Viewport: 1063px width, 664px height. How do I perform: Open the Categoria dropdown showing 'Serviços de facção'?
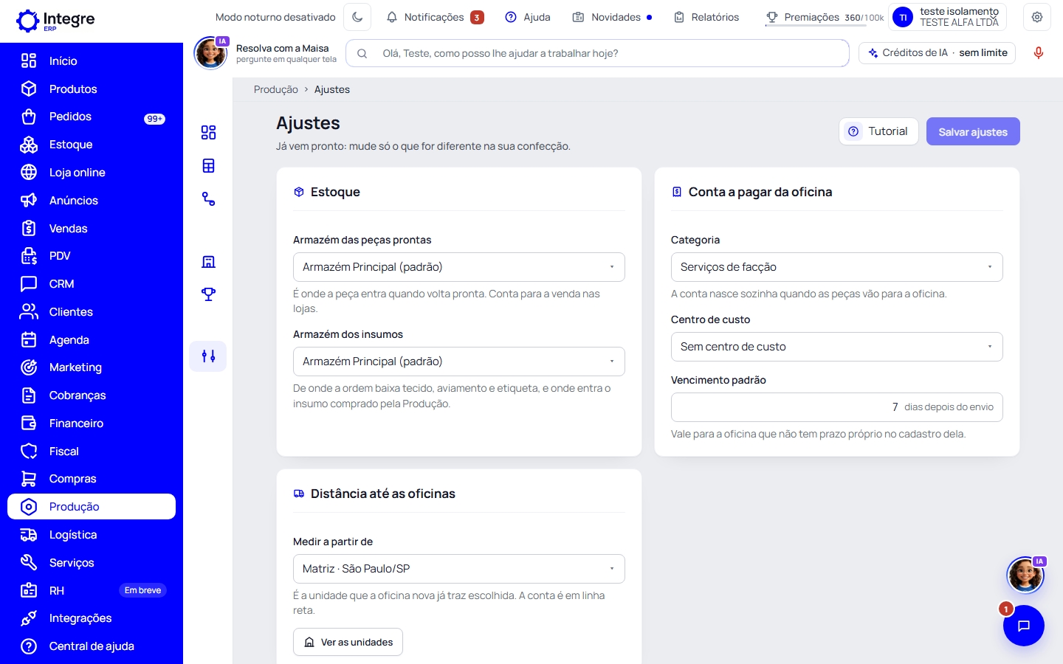pos(837,267)
